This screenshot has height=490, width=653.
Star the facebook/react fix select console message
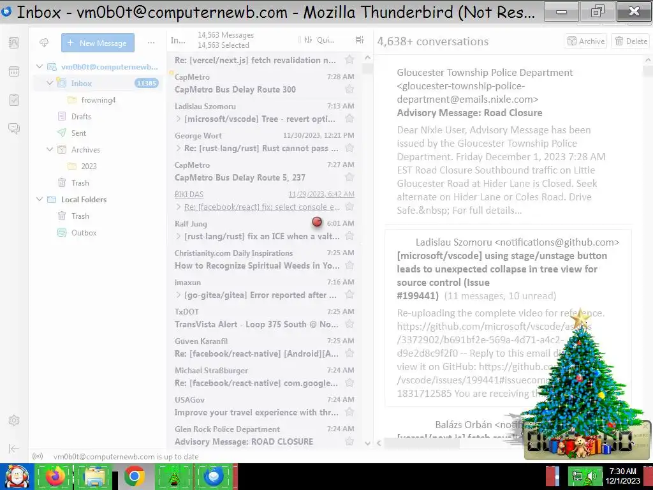click(349, 207)
